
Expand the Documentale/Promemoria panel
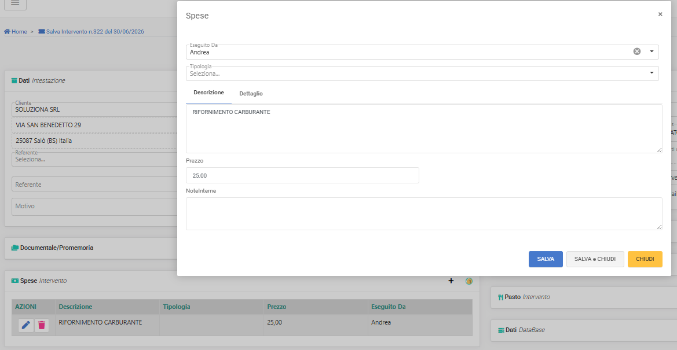click(57, 248)
